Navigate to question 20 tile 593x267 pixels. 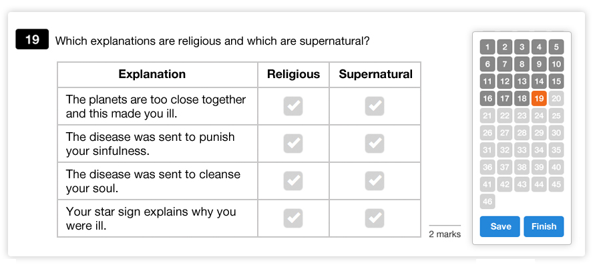pos(556,98)
